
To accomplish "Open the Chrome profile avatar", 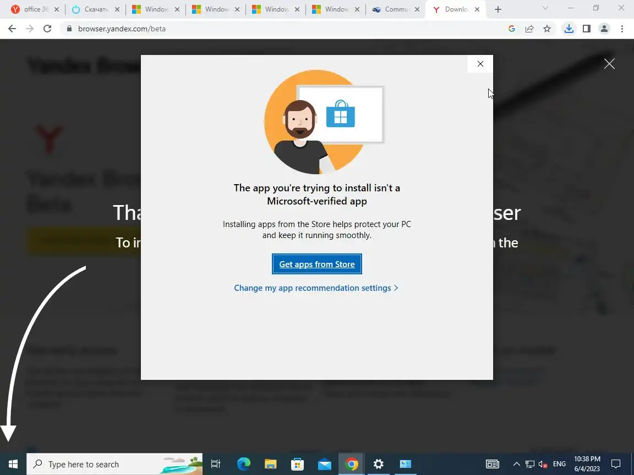I will coord(604,29).
